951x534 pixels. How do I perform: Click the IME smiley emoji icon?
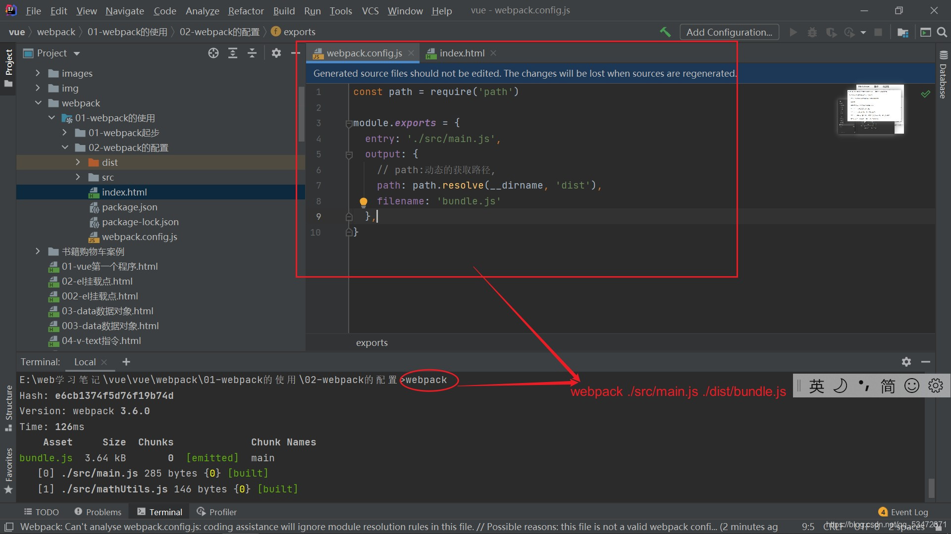click(x=911, y=386)
